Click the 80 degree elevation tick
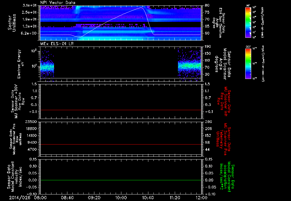The width and height of the screenshot is (291, 201). point(207,5)
